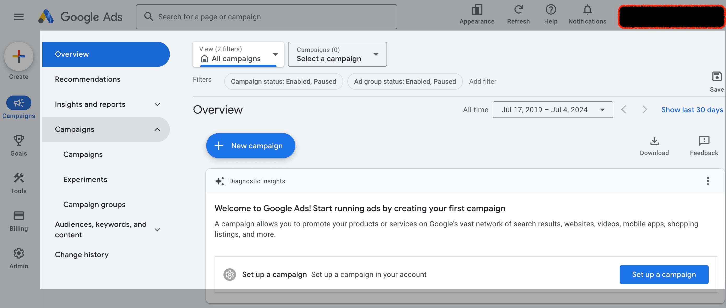Open the Diagnostic insights three-dot menu
The image size is (726, 308).
708,181
